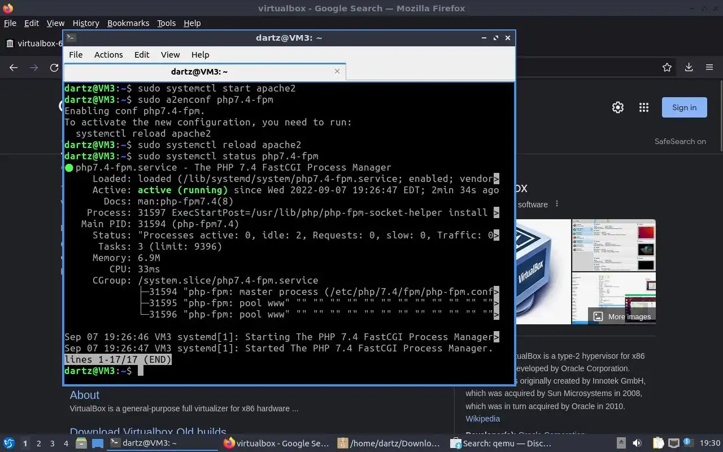This screenshot has width=723, height=452.
Task: Switch to workspace 4 in the pager
Action: [x=66, y=444]
